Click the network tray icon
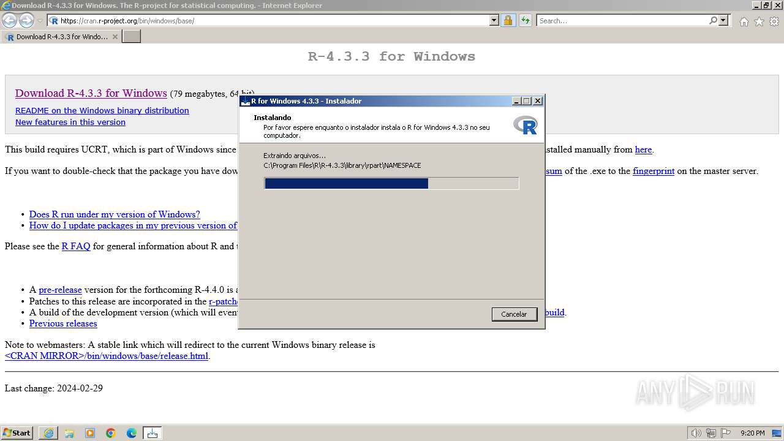784x441 pixels. click(711, 433)
